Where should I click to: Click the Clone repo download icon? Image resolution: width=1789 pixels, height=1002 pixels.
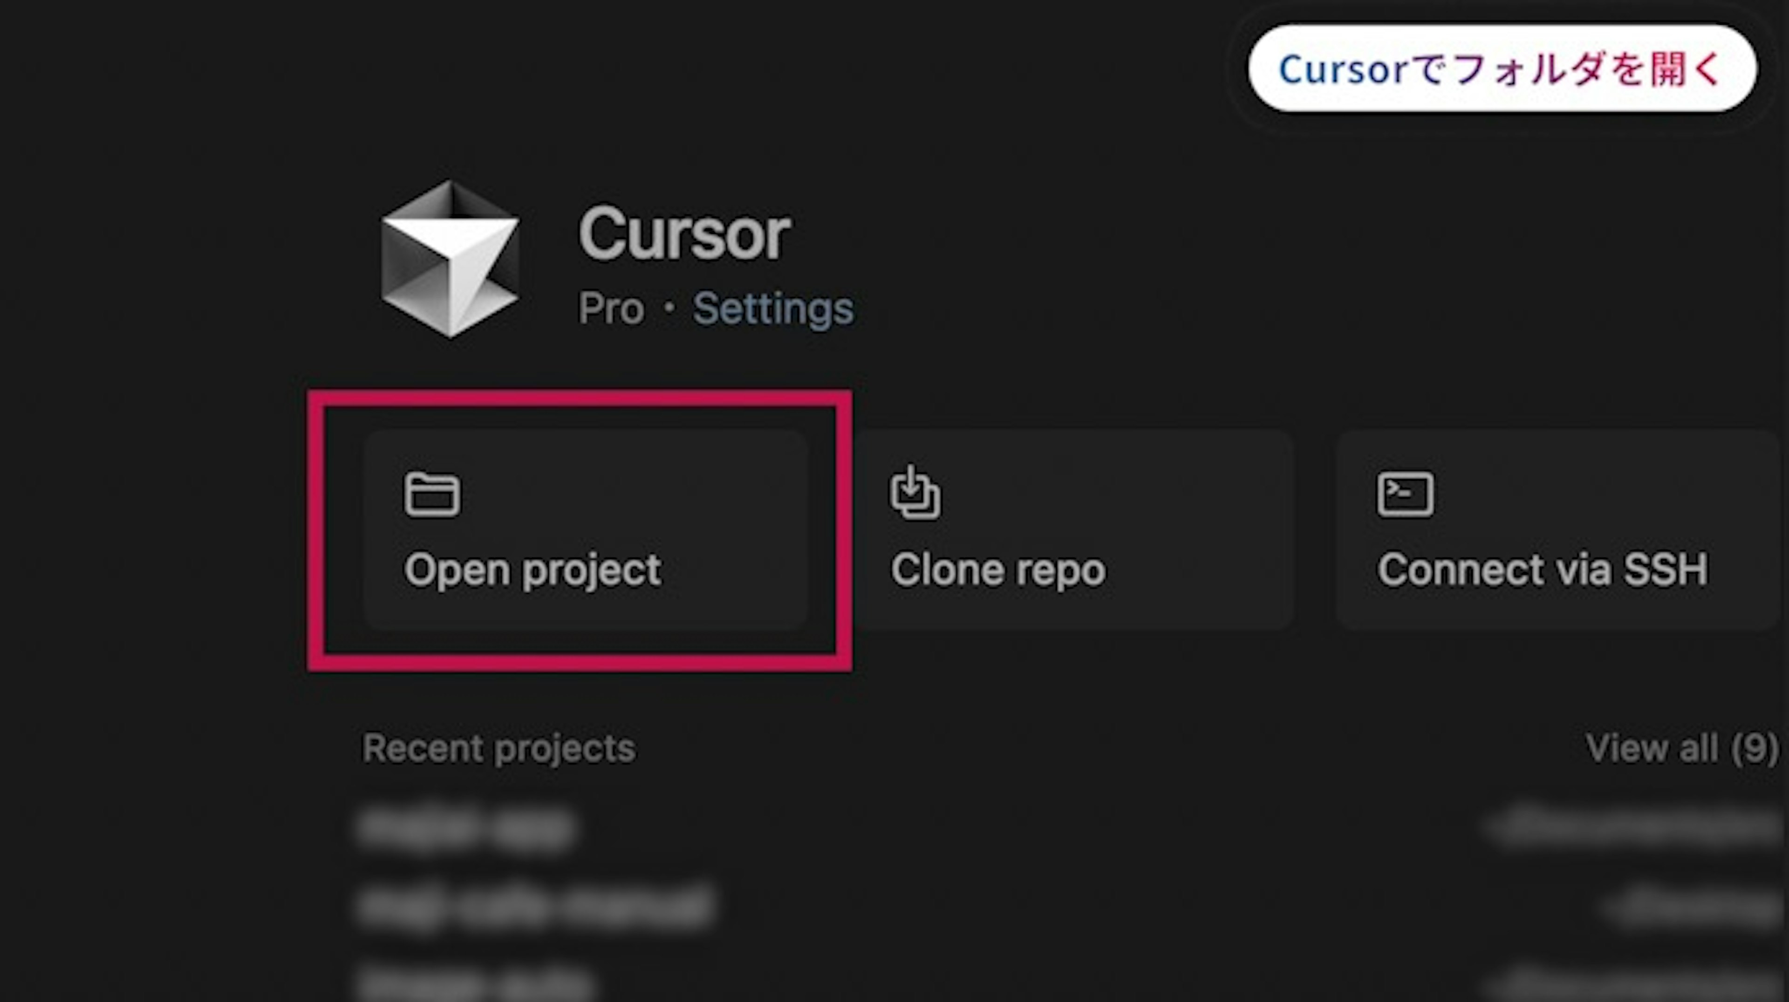(915, 494)
